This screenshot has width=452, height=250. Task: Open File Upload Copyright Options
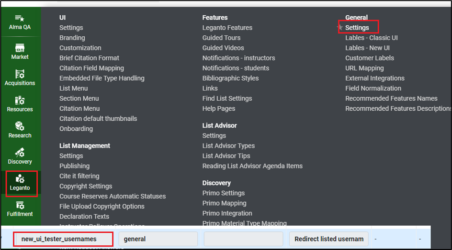[102, 206]
